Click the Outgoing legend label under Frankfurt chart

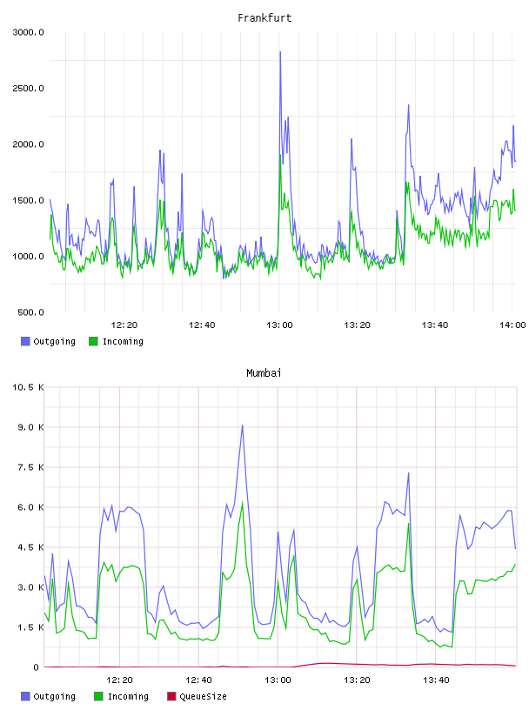click(x=54, y=341)
